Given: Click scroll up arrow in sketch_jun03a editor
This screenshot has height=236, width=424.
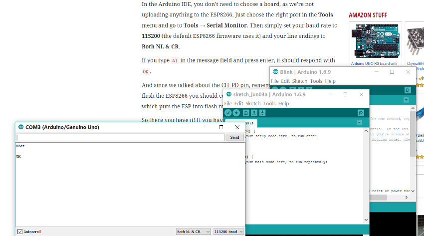Looking at the screenshot, I should (x=366, y=131).
